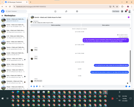Open the Windows notification center
The image size is (134, 107).
[131, 98]
